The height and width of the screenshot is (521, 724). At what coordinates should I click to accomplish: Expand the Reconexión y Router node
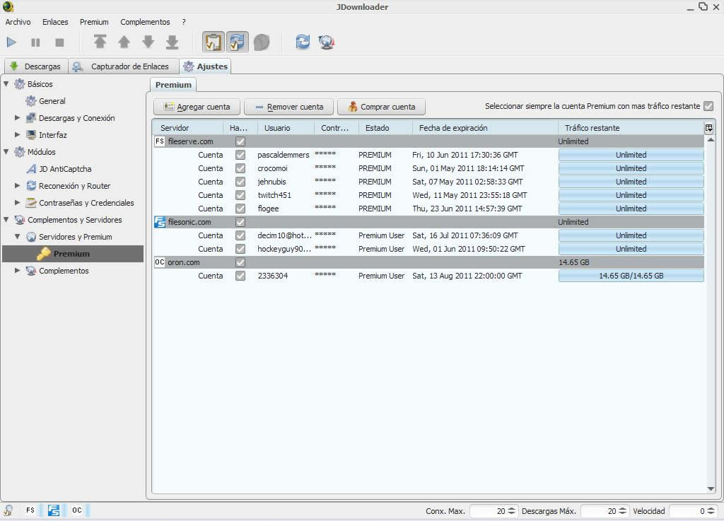(x=17, y=185)
